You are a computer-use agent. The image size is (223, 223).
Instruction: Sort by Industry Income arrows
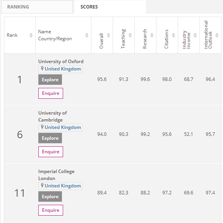(195, 35)
